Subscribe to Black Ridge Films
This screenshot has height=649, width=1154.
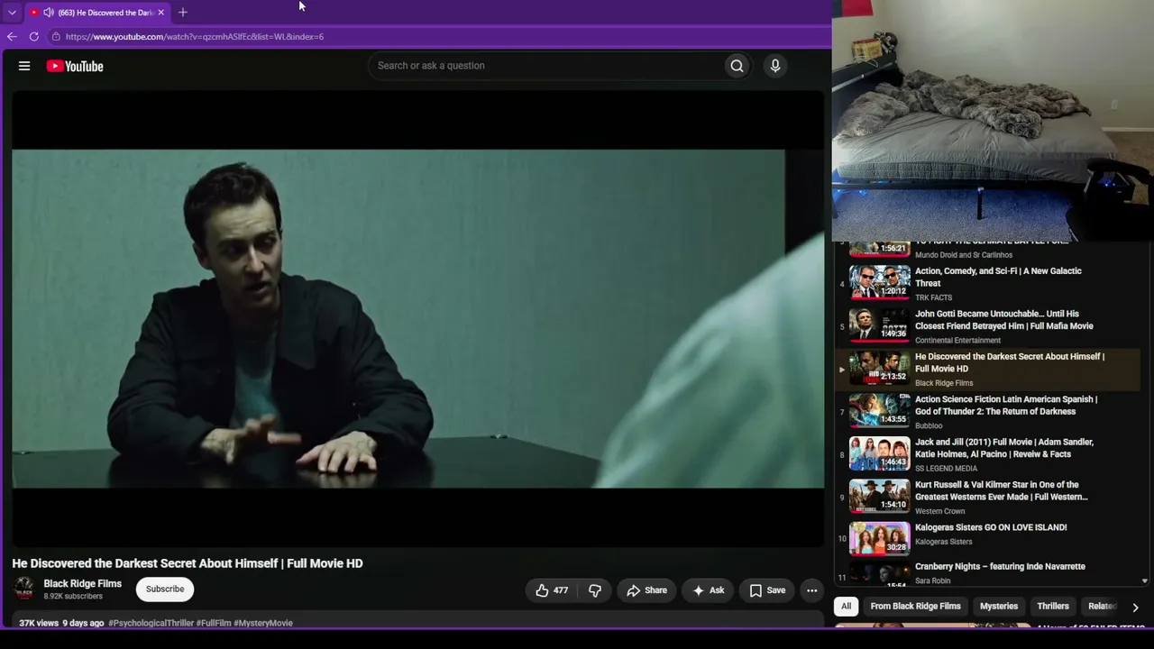click(x=165, y=590)
